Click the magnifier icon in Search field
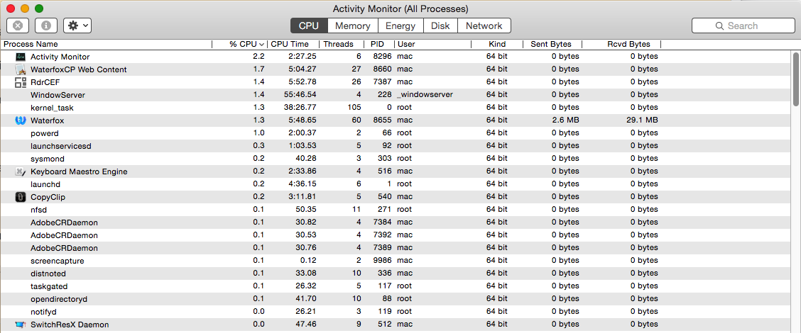801x333 pixels. 720,26
